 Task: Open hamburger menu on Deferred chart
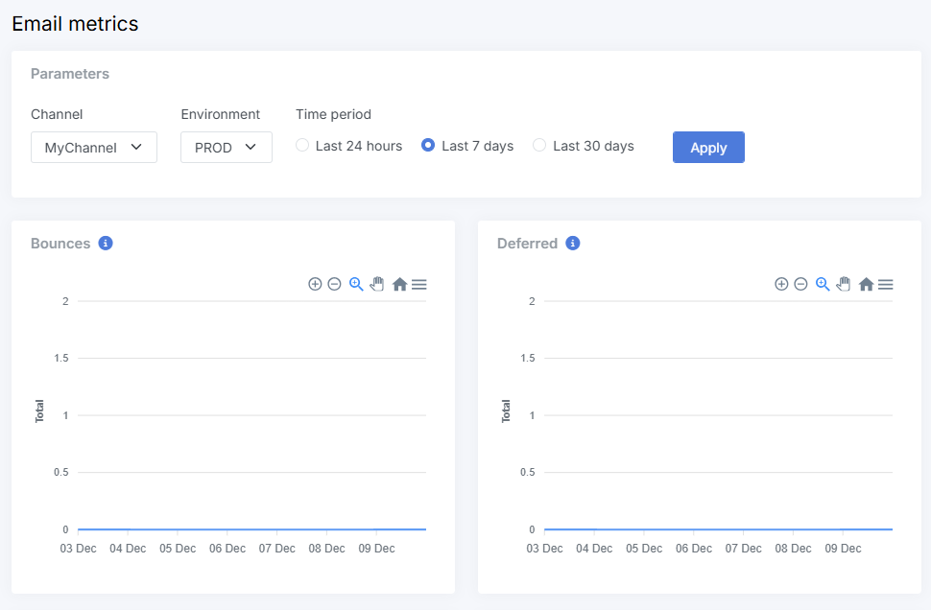pos(886,284)
